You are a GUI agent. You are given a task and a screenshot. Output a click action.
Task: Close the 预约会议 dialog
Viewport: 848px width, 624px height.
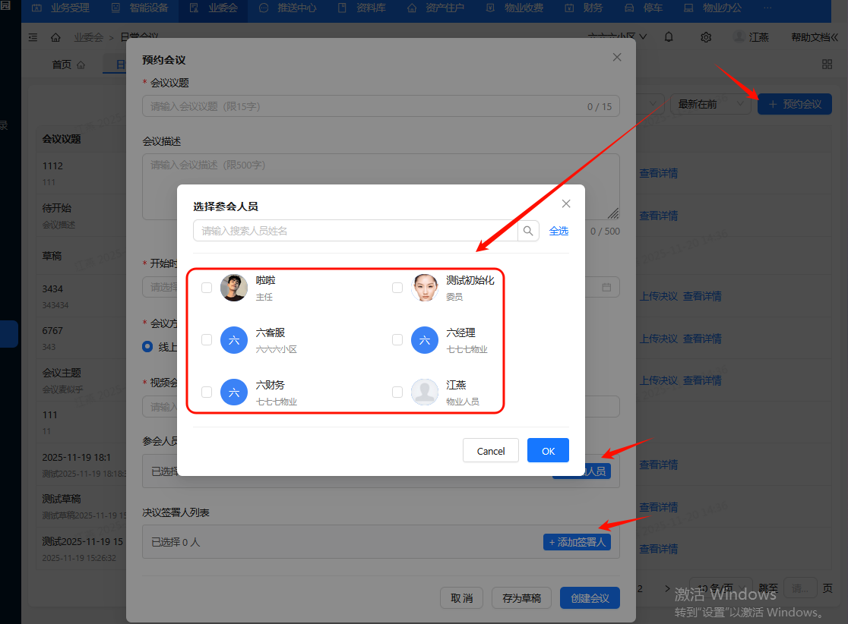tap(617, 57)
